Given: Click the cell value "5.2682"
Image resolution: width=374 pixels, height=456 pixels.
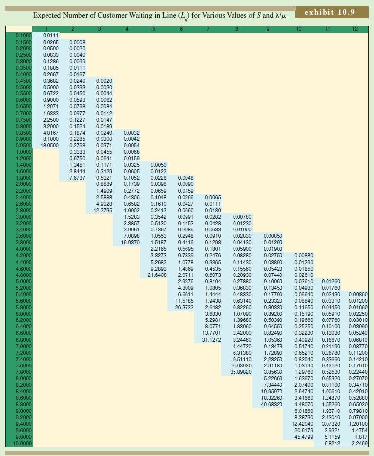Looking at the screenshot, I should point(158,262).
